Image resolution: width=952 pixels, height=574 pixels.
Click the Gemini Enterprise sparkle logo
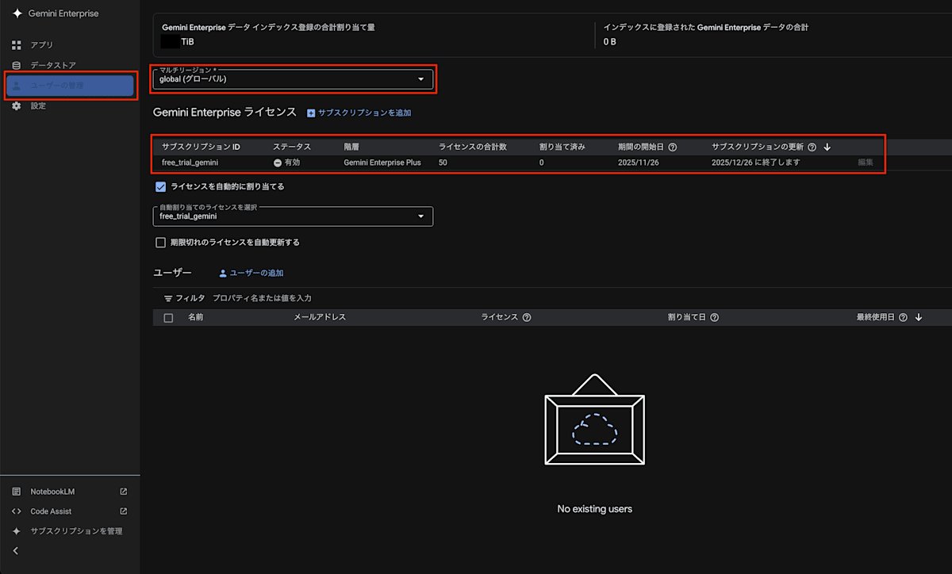click(x=17, y=13)
